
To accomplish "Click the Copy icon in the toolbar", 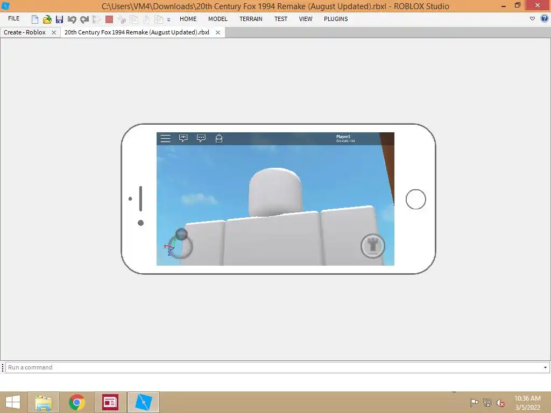I will click(134, 19).
